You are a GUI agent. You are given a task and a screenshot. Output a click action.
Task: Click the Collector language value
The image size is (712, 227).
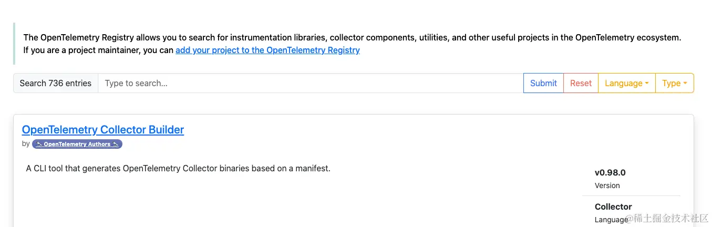613,207
